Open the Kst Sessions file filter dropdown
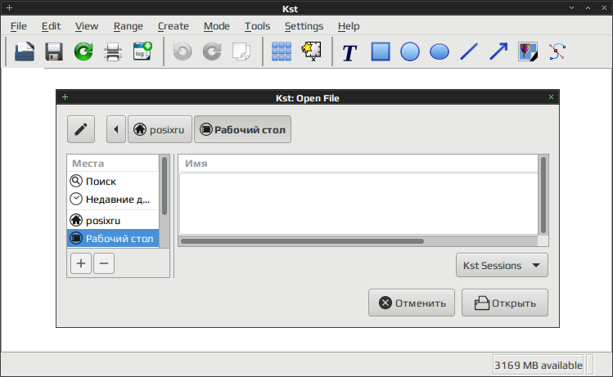Image resolution: width=613 pixels, height=377 pixels. [502, 265]
